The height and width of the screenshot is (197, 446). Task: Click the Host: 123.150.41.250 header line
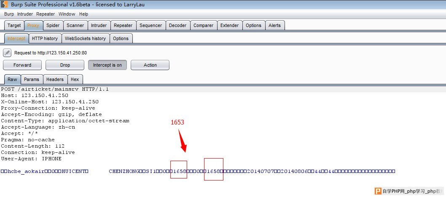(x=35, y=95)
